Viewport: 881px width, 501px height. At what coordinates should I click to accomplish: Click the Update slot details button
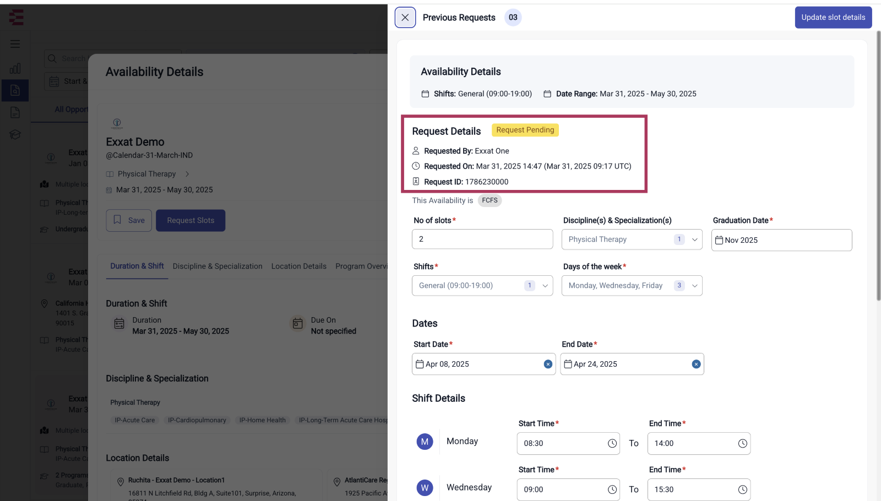[x=833, y=18]
